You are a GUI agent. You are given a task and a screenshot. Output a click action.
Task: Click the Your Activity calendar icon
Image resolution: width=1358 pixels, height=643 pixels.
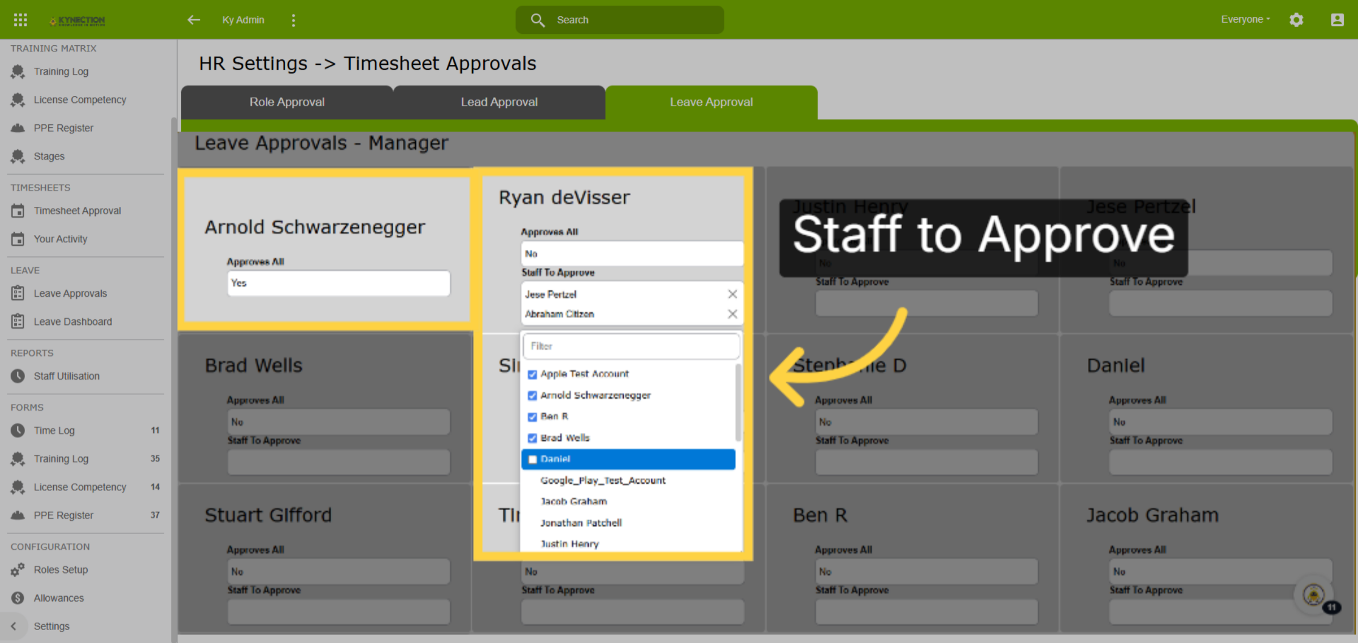(18, 239)
